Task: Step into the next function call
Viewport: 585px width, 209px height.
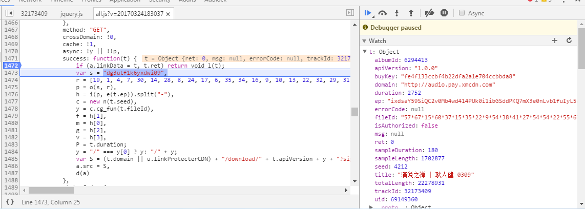Action: 396,13
